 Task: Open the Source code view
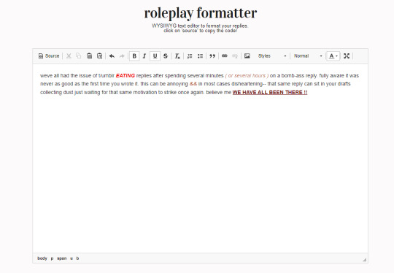pyautogui.click(x=49, y=55)
